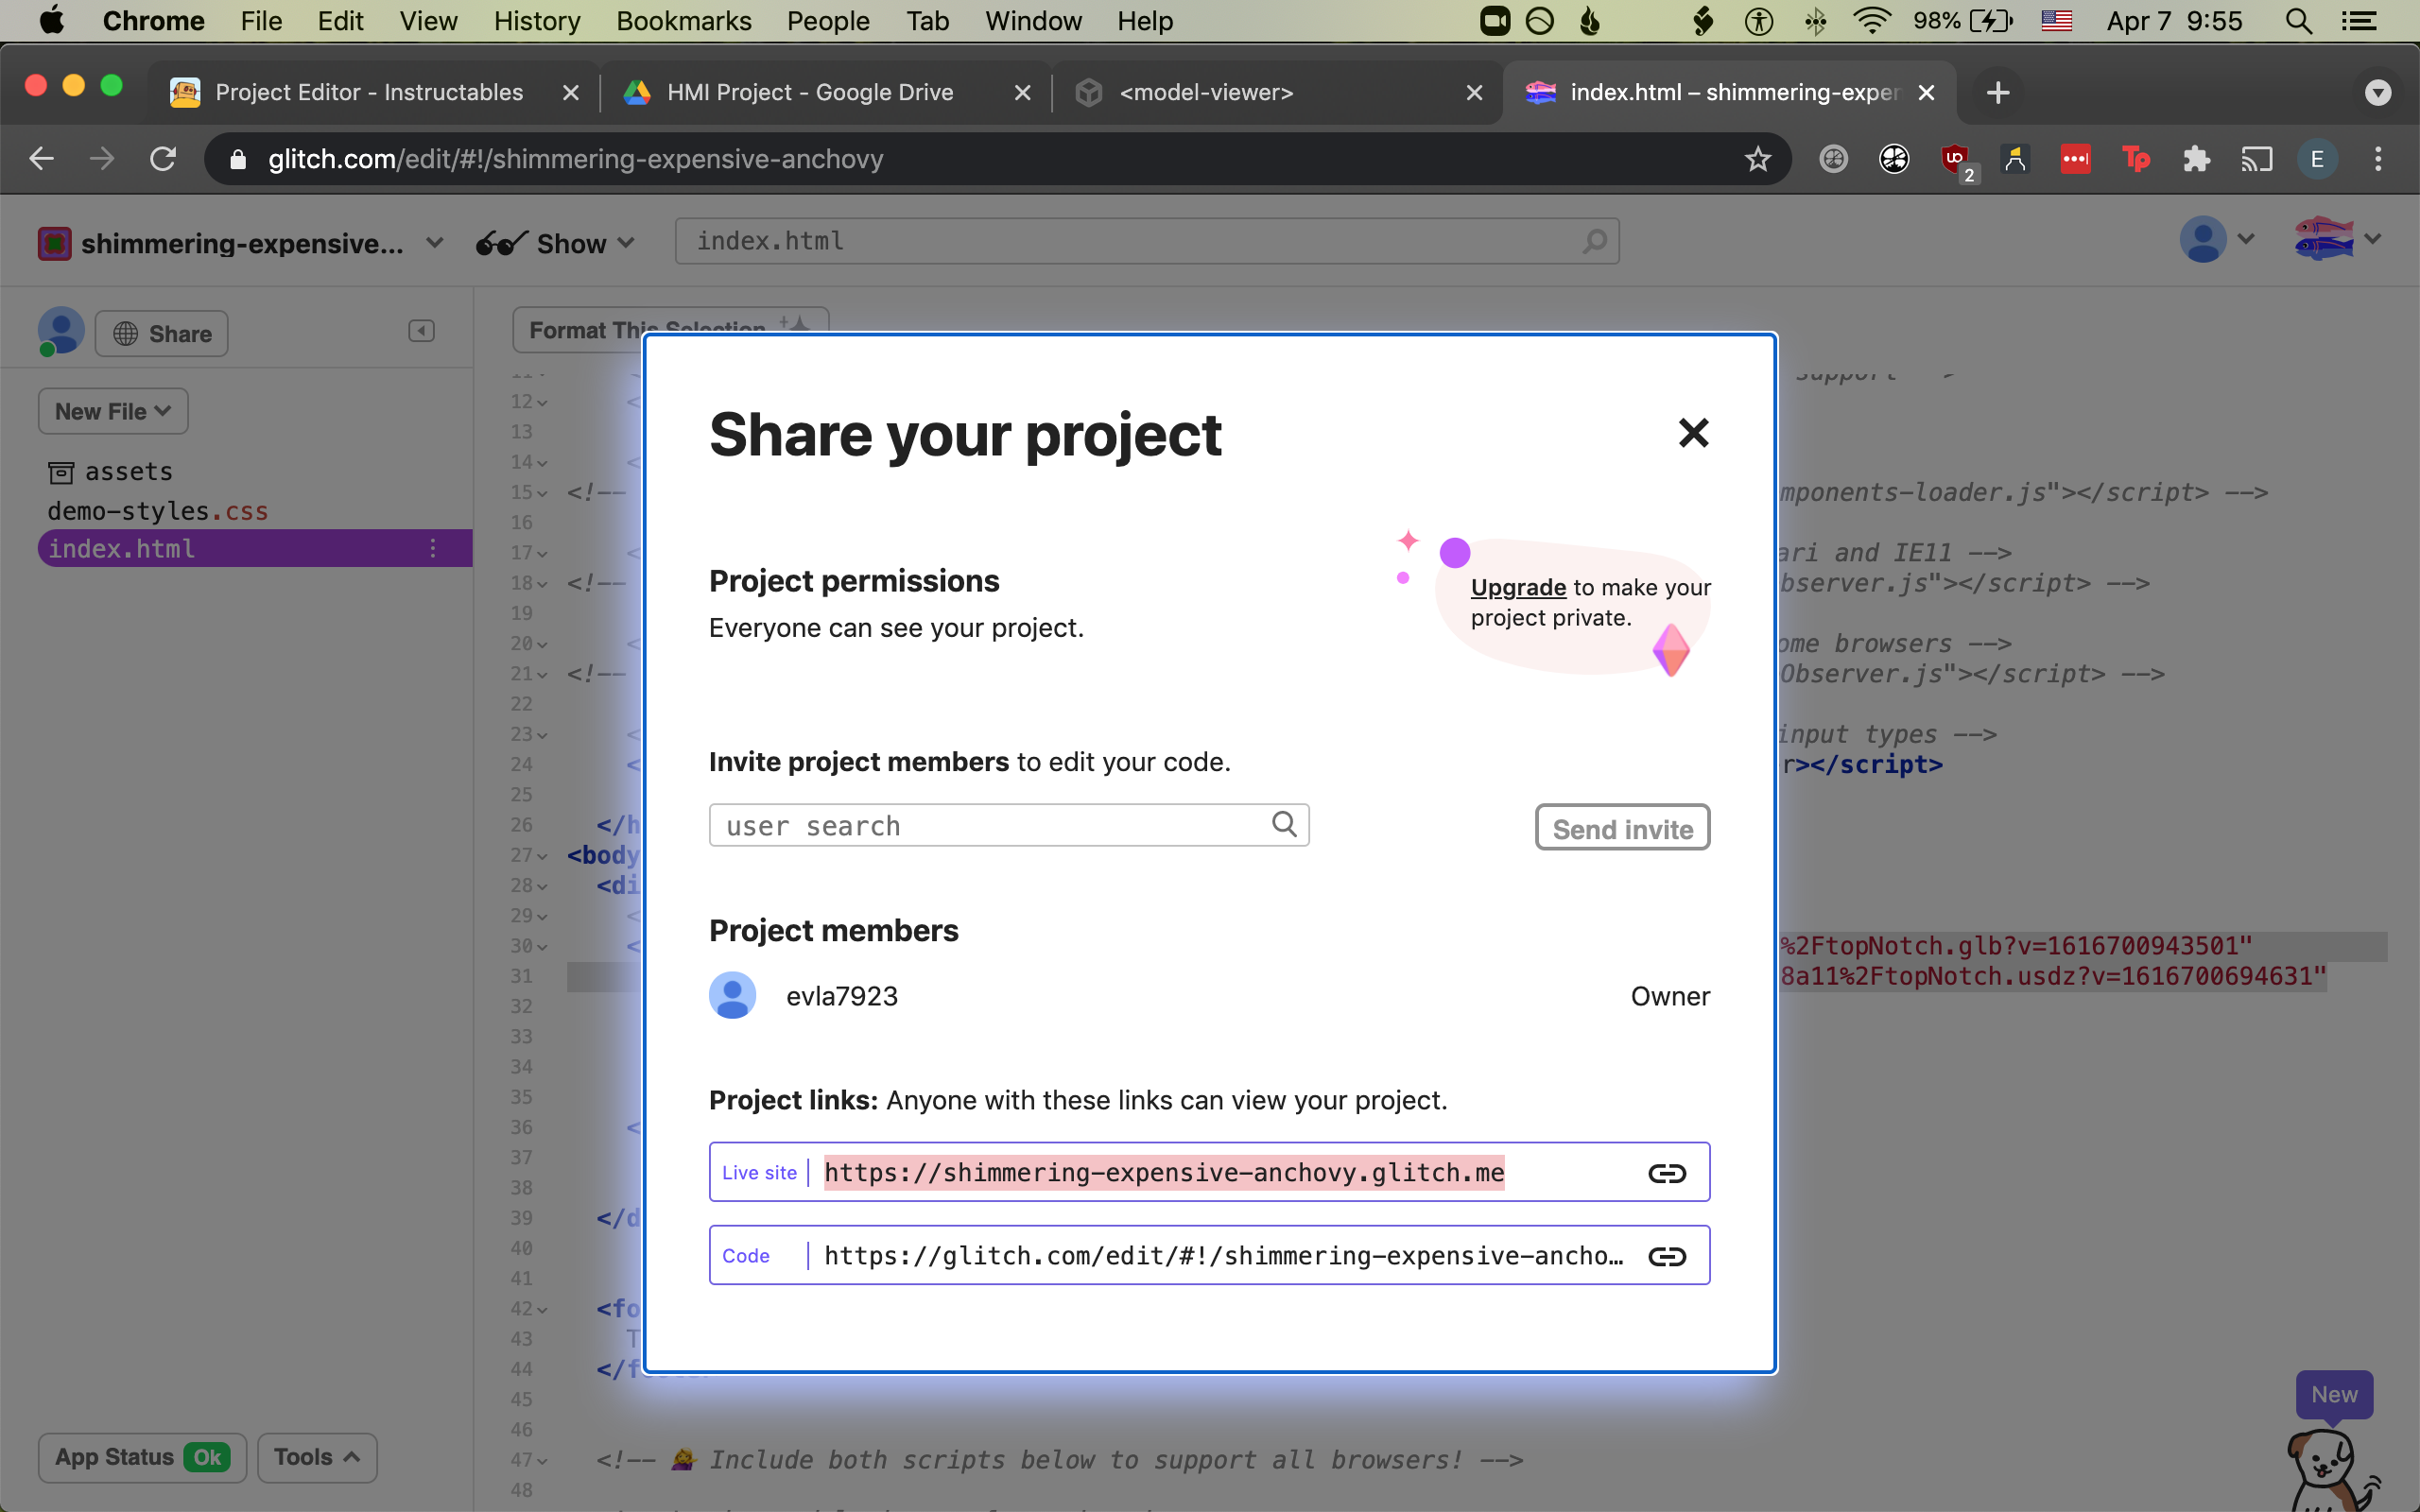Click the file search box

click(x=1146, y=241)
